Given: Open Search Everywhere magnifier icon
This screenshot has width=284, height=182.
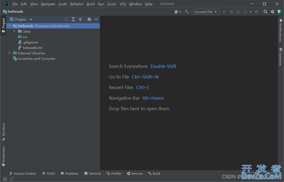Looking at the screenshot, I should coord(265,12).
